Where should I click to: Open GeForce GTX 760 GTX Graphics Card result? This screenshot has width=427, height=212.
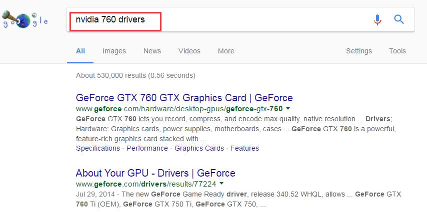[184, 98]
